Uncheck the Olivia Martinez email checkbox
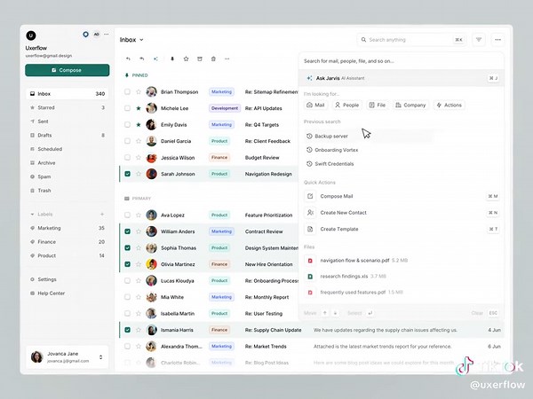 click(127, 264)
